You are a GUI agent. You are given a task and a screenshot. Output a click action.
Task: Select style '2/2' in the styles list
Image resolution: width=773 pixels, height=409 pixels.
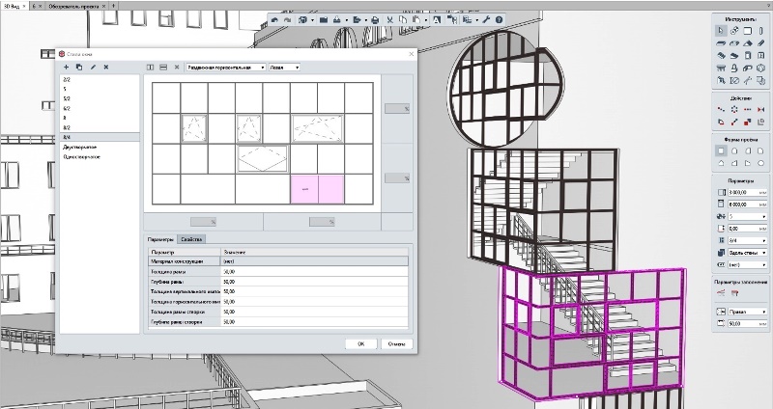pos(100,79)
